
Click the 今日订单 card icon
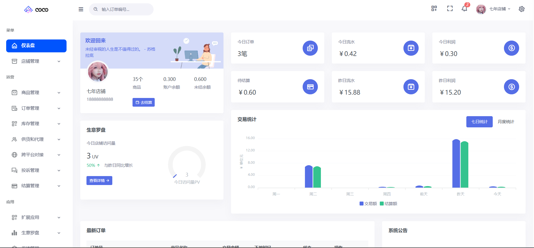pos(310,48)
